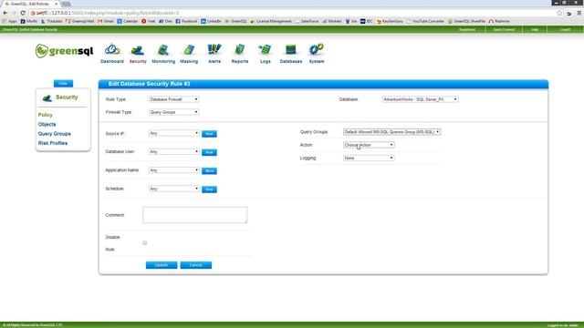Open the SalesForce bookmark

[307, 21]
